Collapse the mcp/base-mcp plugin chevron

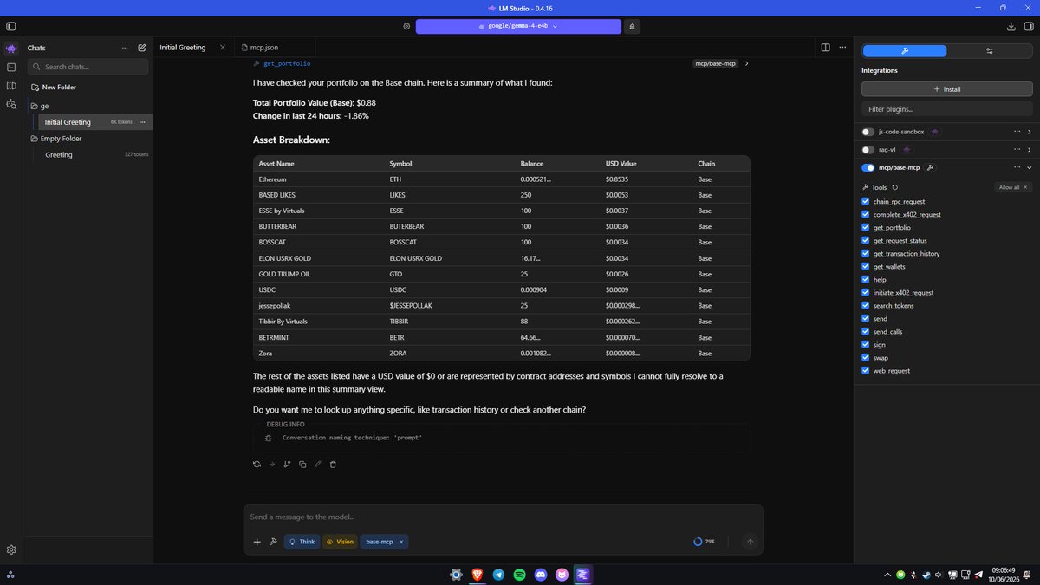(1029, 168)
